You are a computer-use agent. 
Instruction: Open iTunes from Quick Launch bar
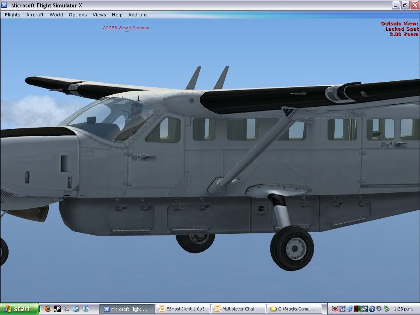pyautogui.click(x=86, y=309)
